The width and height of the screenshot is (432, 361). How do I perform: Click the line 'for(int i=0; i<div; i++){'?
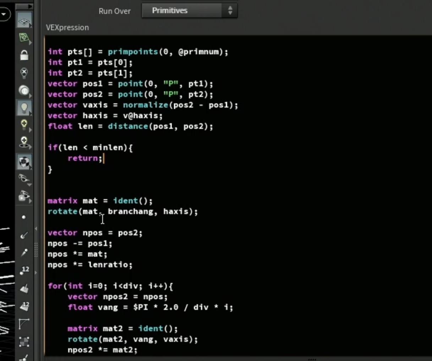(x=110, y=286)
